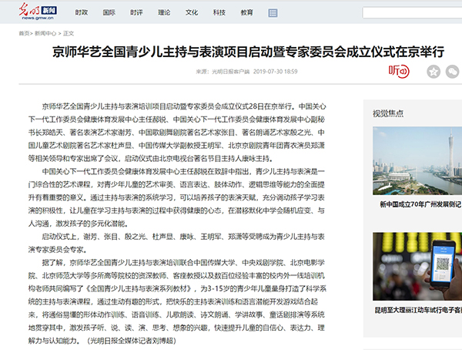Click the 视觉焦点 sidebar heading

(x=388, y=113)
